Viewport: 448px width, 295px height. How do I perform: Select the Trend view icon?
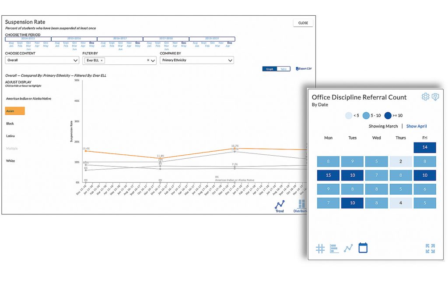[x=280, y=204]
